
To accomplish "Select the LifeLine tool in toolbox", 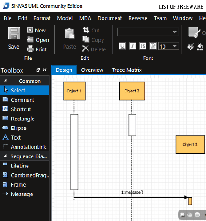I will 25,166.
